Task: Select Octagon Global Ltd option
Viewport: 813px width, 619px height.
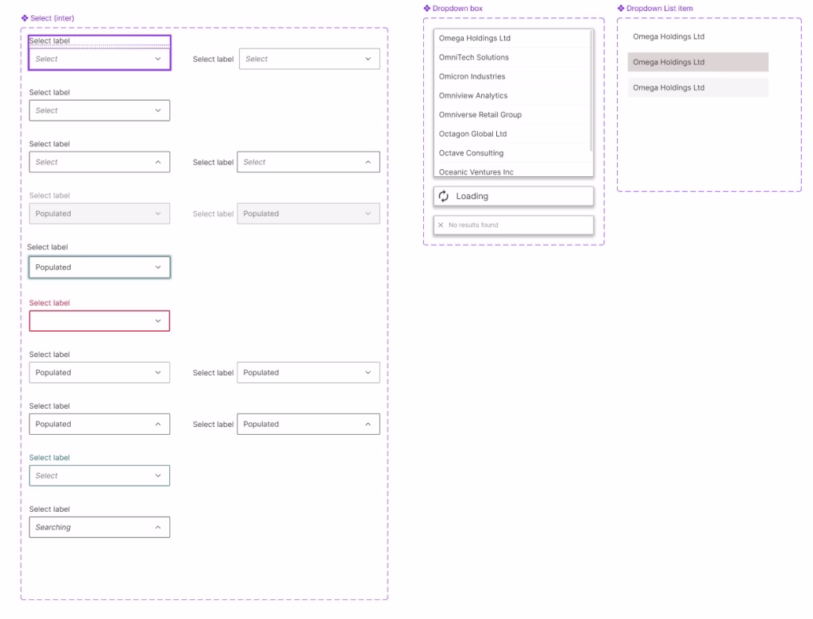Action: [x=472, y=133]
